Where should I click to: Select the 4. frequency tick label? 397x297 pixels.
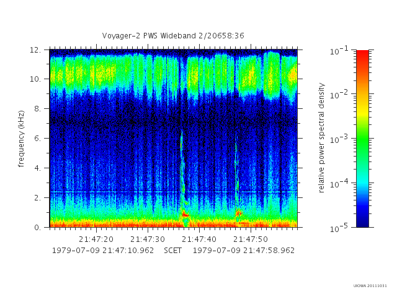pyautogui.click(x=37, y=168)
